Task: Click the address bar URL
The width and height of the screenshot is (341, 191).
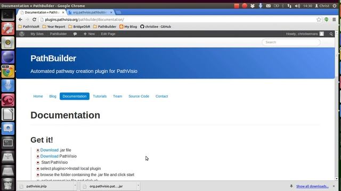Action: click(84, 20)
